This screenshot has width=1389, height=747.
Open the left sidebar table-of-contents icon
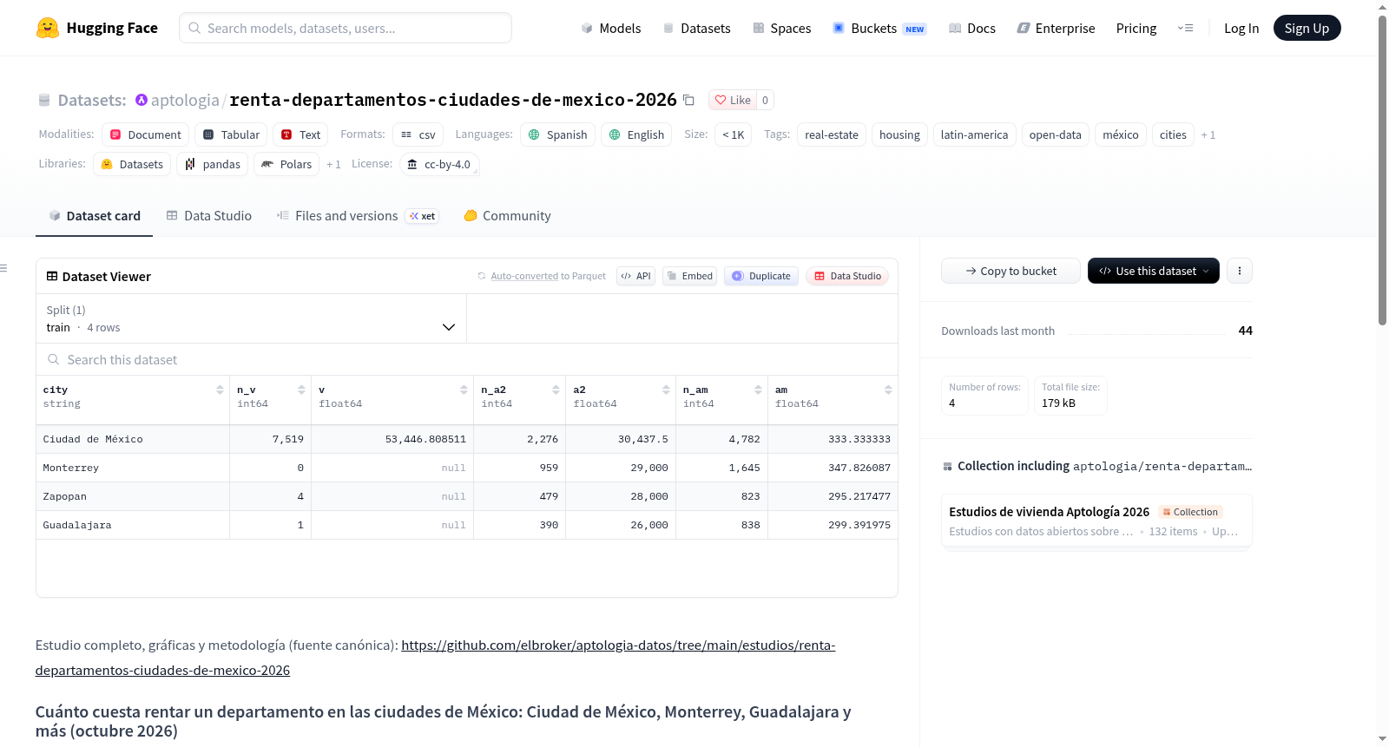point(4,268)
